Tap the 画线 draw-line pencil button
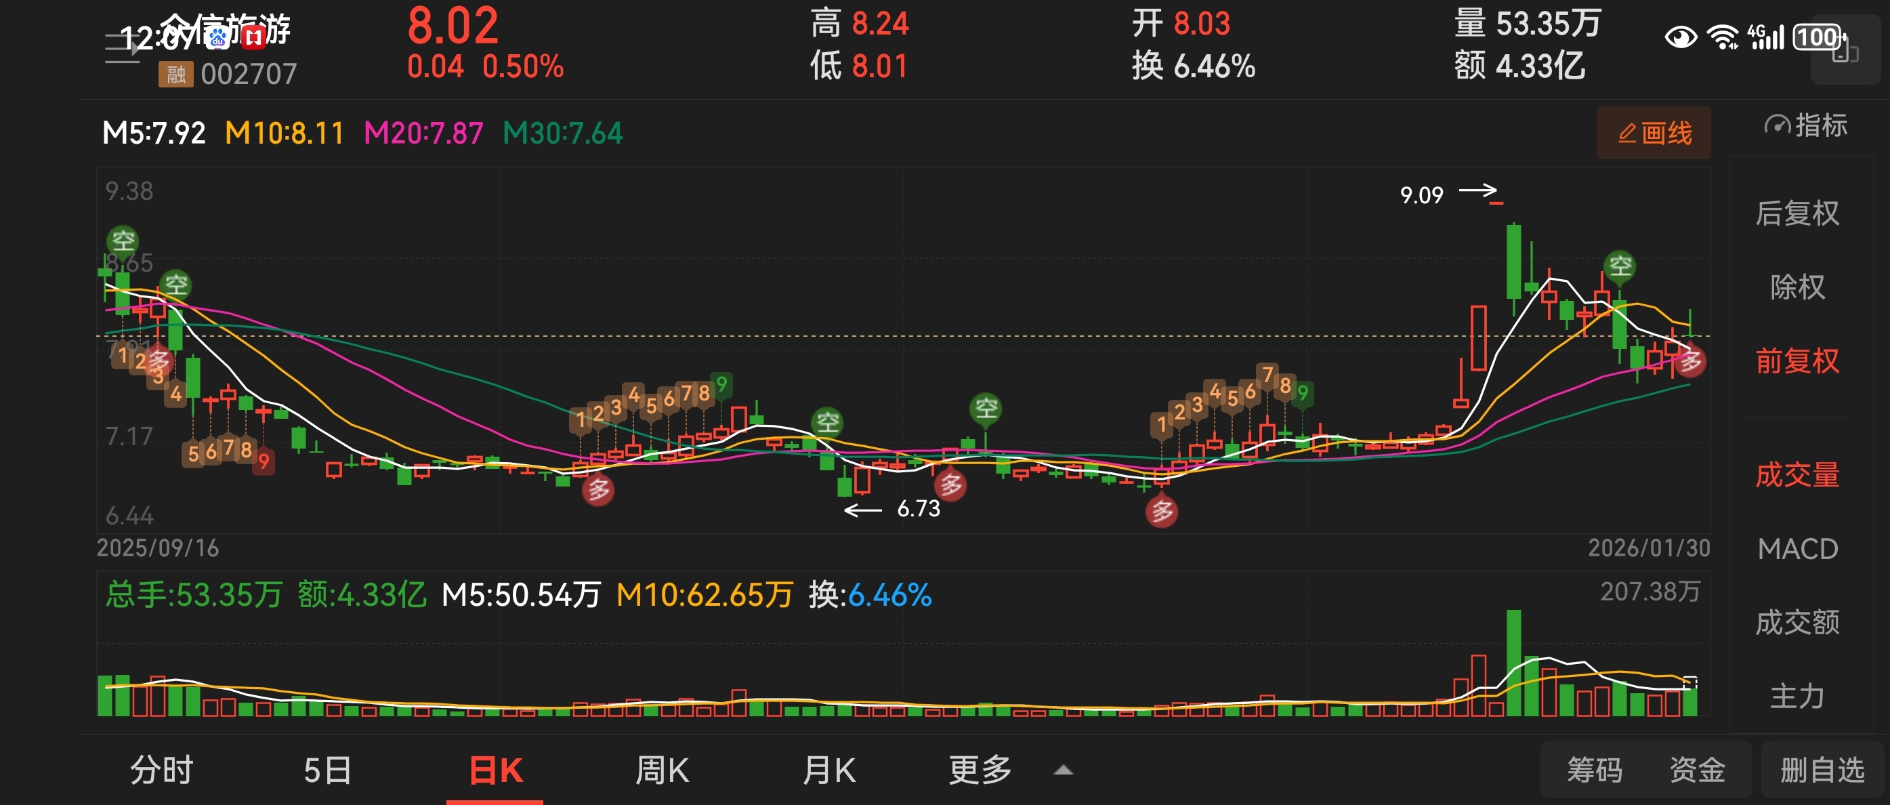The image size is (1890, 805). (1654, 133)
